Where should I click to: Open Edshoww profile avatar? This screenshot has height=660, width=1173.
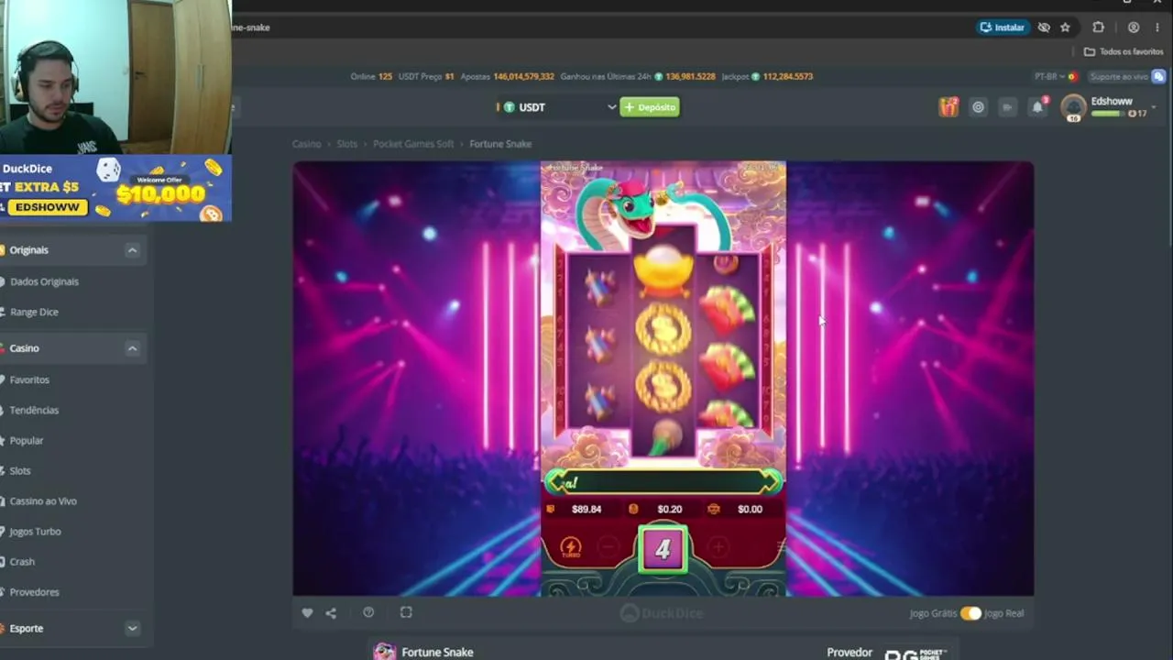[x=1073, y=107]
